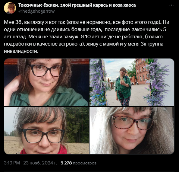
Task: Click the red brick building in the street photo
Action: click(x=142, y=72)
